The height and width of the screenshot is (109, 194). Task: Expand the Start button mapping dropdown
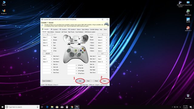click(x=52, y=45)
